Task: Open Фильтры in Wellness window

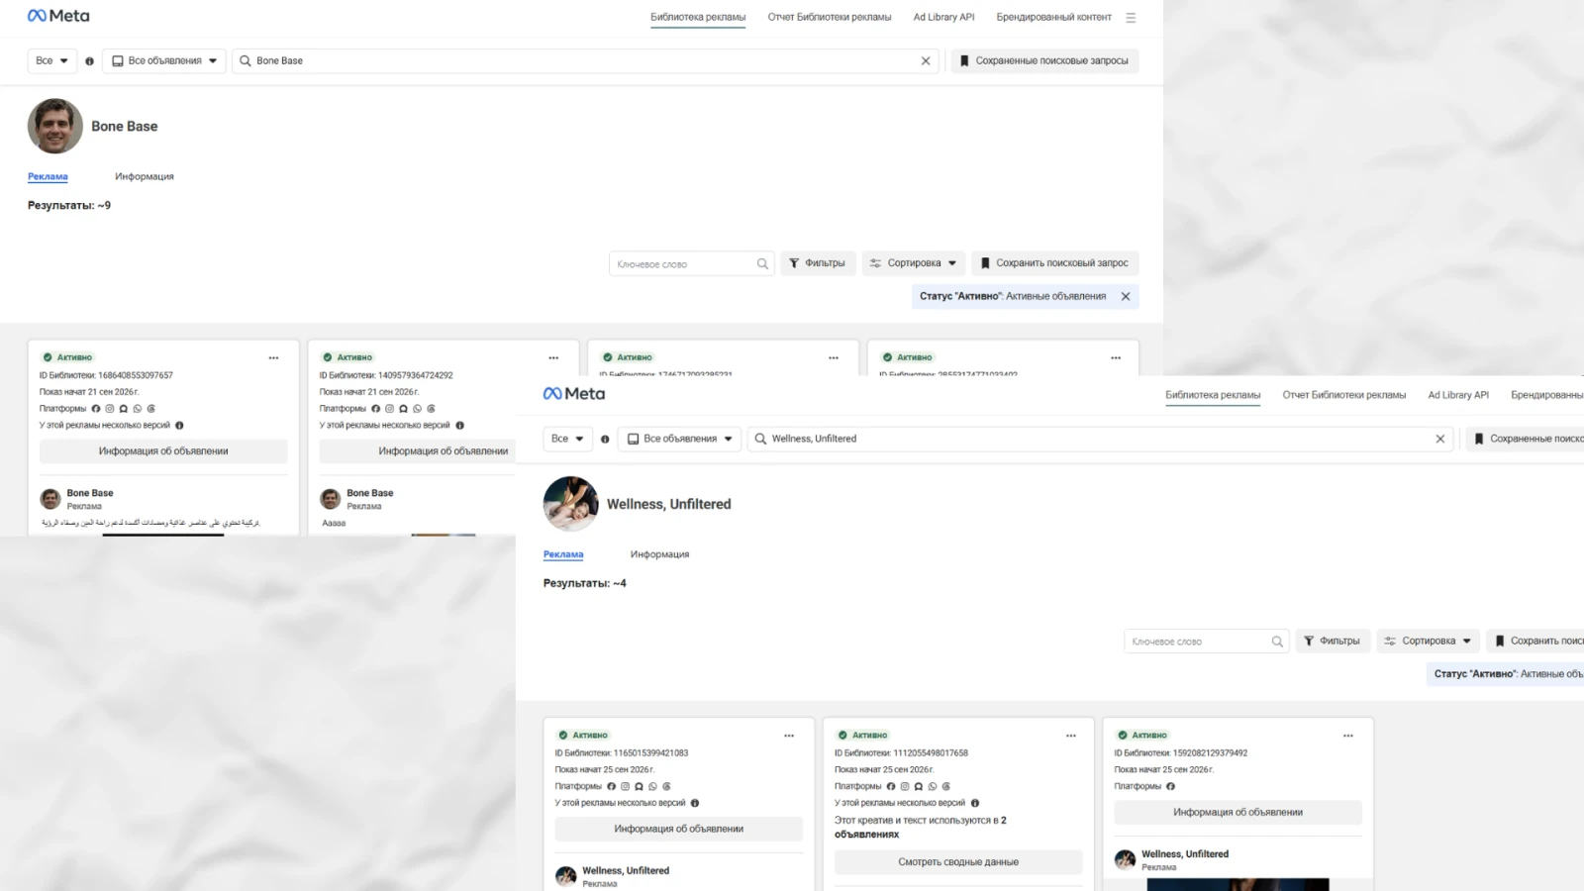Action: click(1333, 642)
